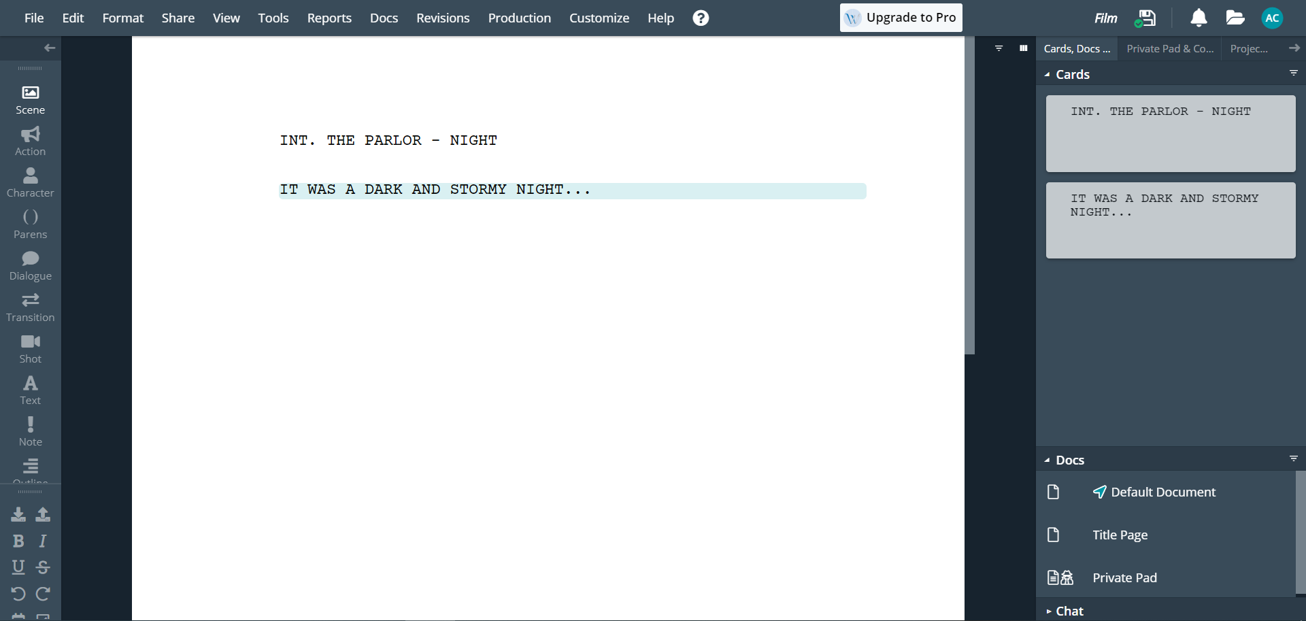
Task: Select the INT. THE PARLOR card
Action: [1170, 133]
